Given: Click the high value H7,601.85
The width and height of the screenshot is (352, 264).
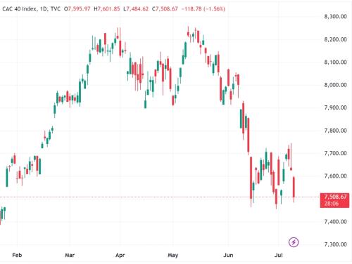Looking at the screenshot, I should pos(107,9).
